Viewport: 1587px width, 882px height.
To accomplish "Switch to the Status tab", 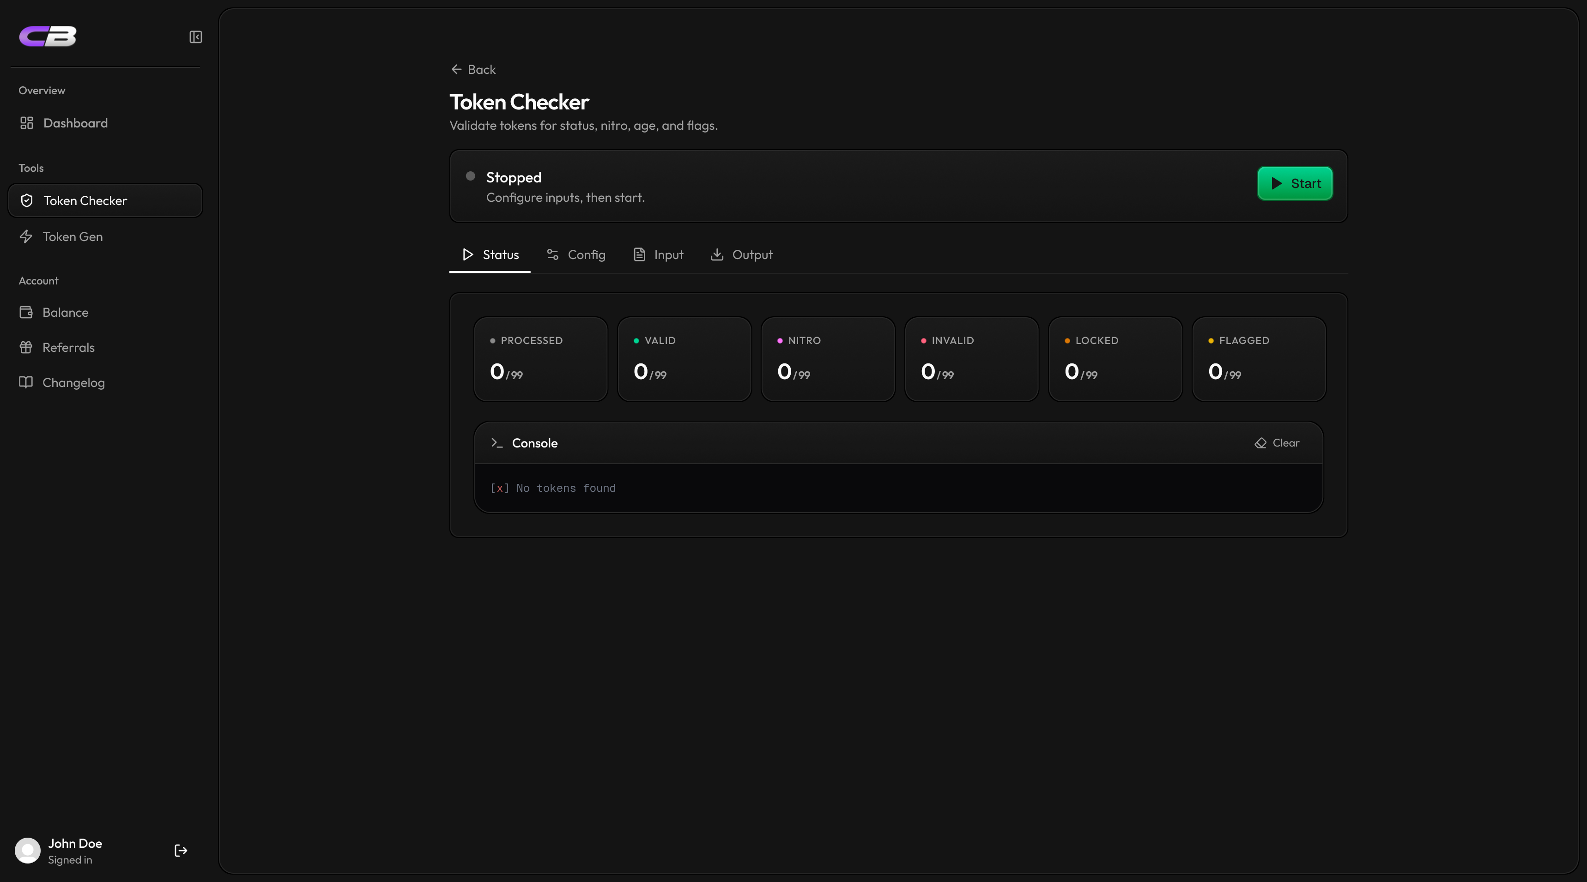I will tap(490, 255).
